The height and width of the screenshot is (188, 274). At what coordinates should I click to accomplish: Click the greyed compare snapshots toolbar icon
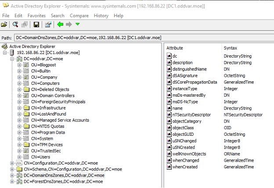click(25, 25)
